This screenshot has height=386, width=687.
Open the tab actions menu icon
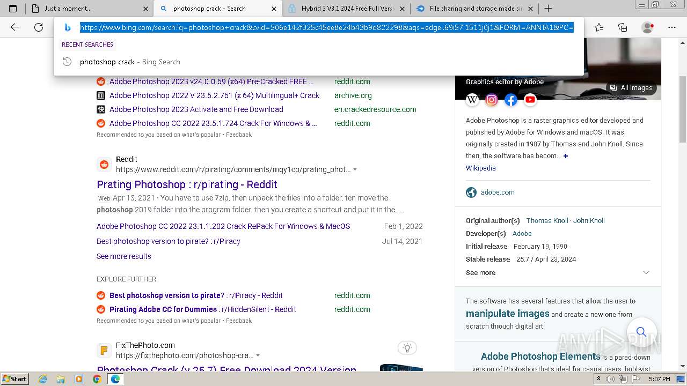pos(13,9)
